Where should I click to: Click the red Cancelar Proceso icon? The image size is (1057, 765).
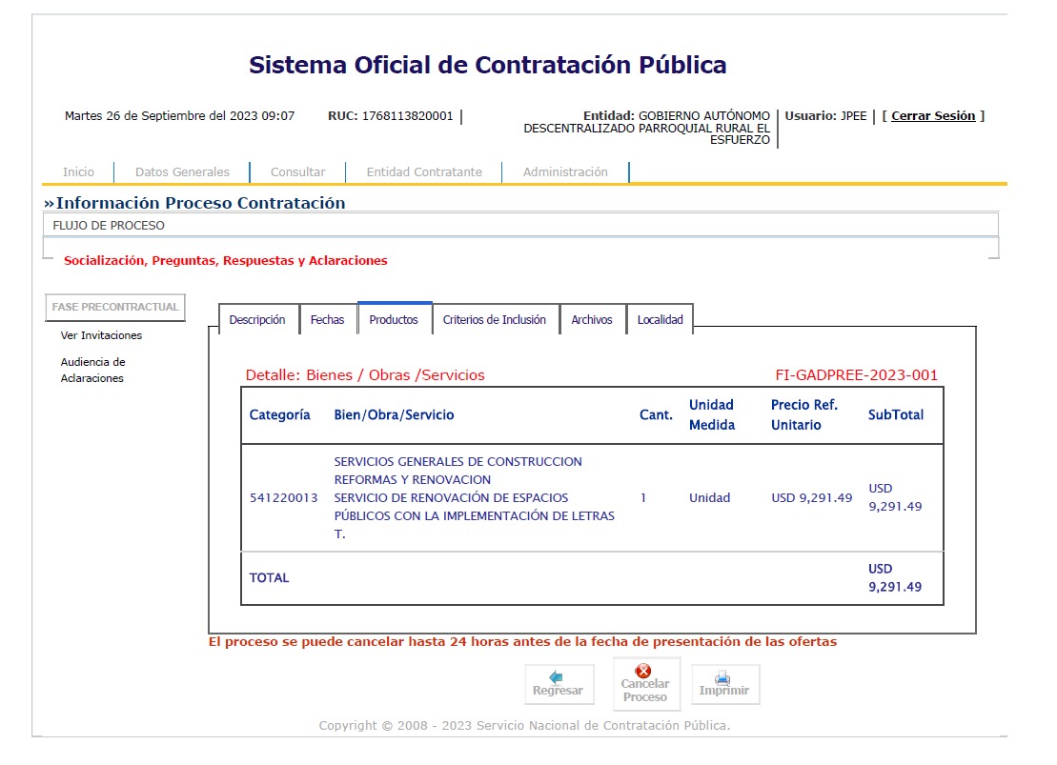(644, 672)
